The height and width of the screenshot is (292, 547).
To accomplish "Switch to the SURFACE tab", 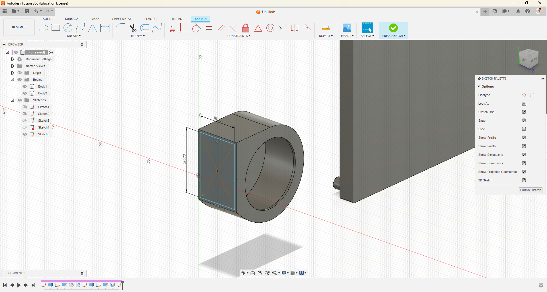I will pyautogui.click(x=72, y=19).
